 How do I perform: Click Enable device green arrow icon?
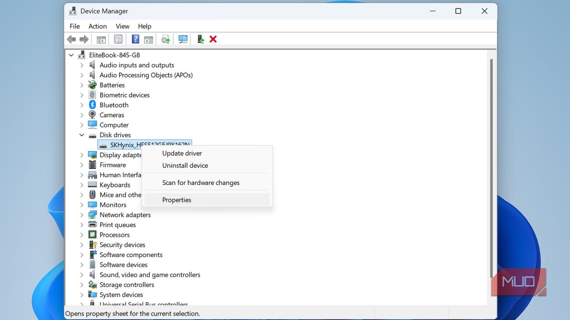tap(200, 39)
